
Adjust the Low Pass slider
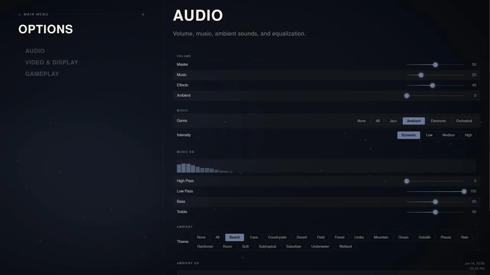pos(435,191)
